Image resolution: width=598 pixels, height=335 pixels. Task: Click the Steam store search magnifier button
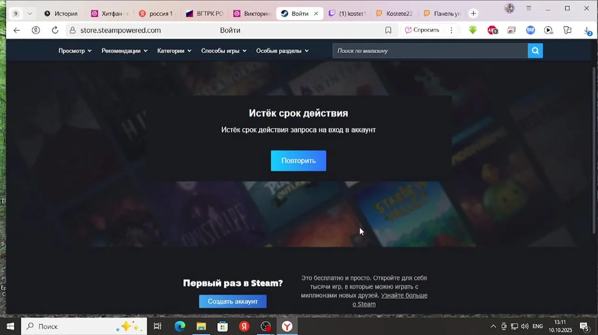coord(535,51)
